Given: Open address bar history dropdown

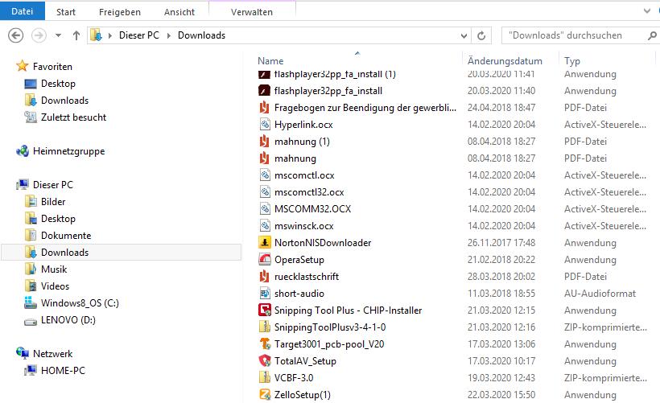Looking at the screenshot, I should point(464,35).
